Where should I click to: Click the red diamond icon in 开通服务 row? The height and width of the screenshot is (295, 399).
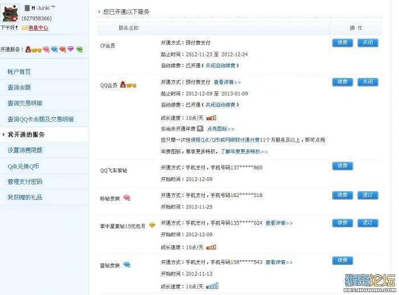click(x=63, y=50)
